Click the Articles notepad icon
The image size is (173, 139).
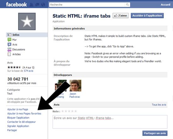(x=9, y=54)
